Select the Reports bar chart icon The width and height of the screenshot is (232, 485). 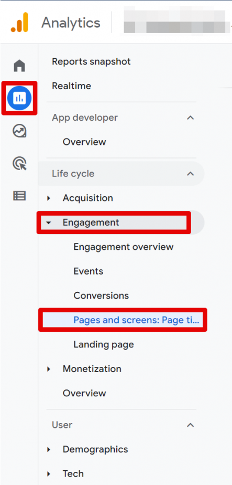click(x=19, y=98)
